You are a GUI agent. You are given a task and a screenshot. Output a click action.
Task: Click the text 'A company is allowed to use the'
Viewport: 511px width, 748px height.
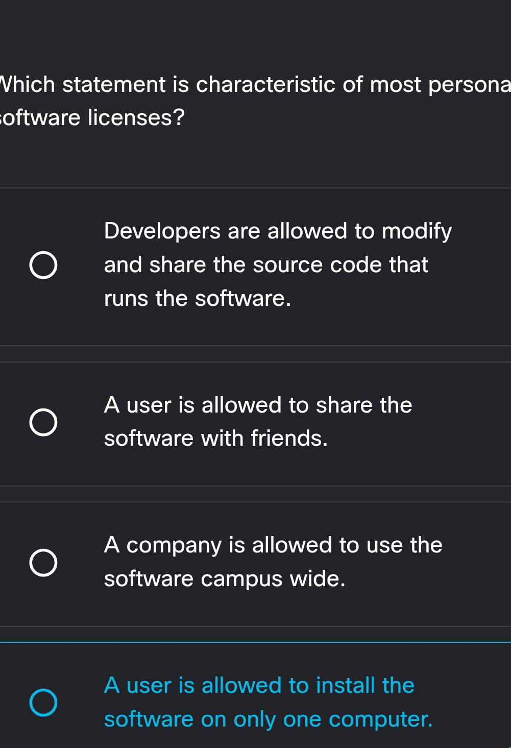pyautogui.click(x=273, y=545)
